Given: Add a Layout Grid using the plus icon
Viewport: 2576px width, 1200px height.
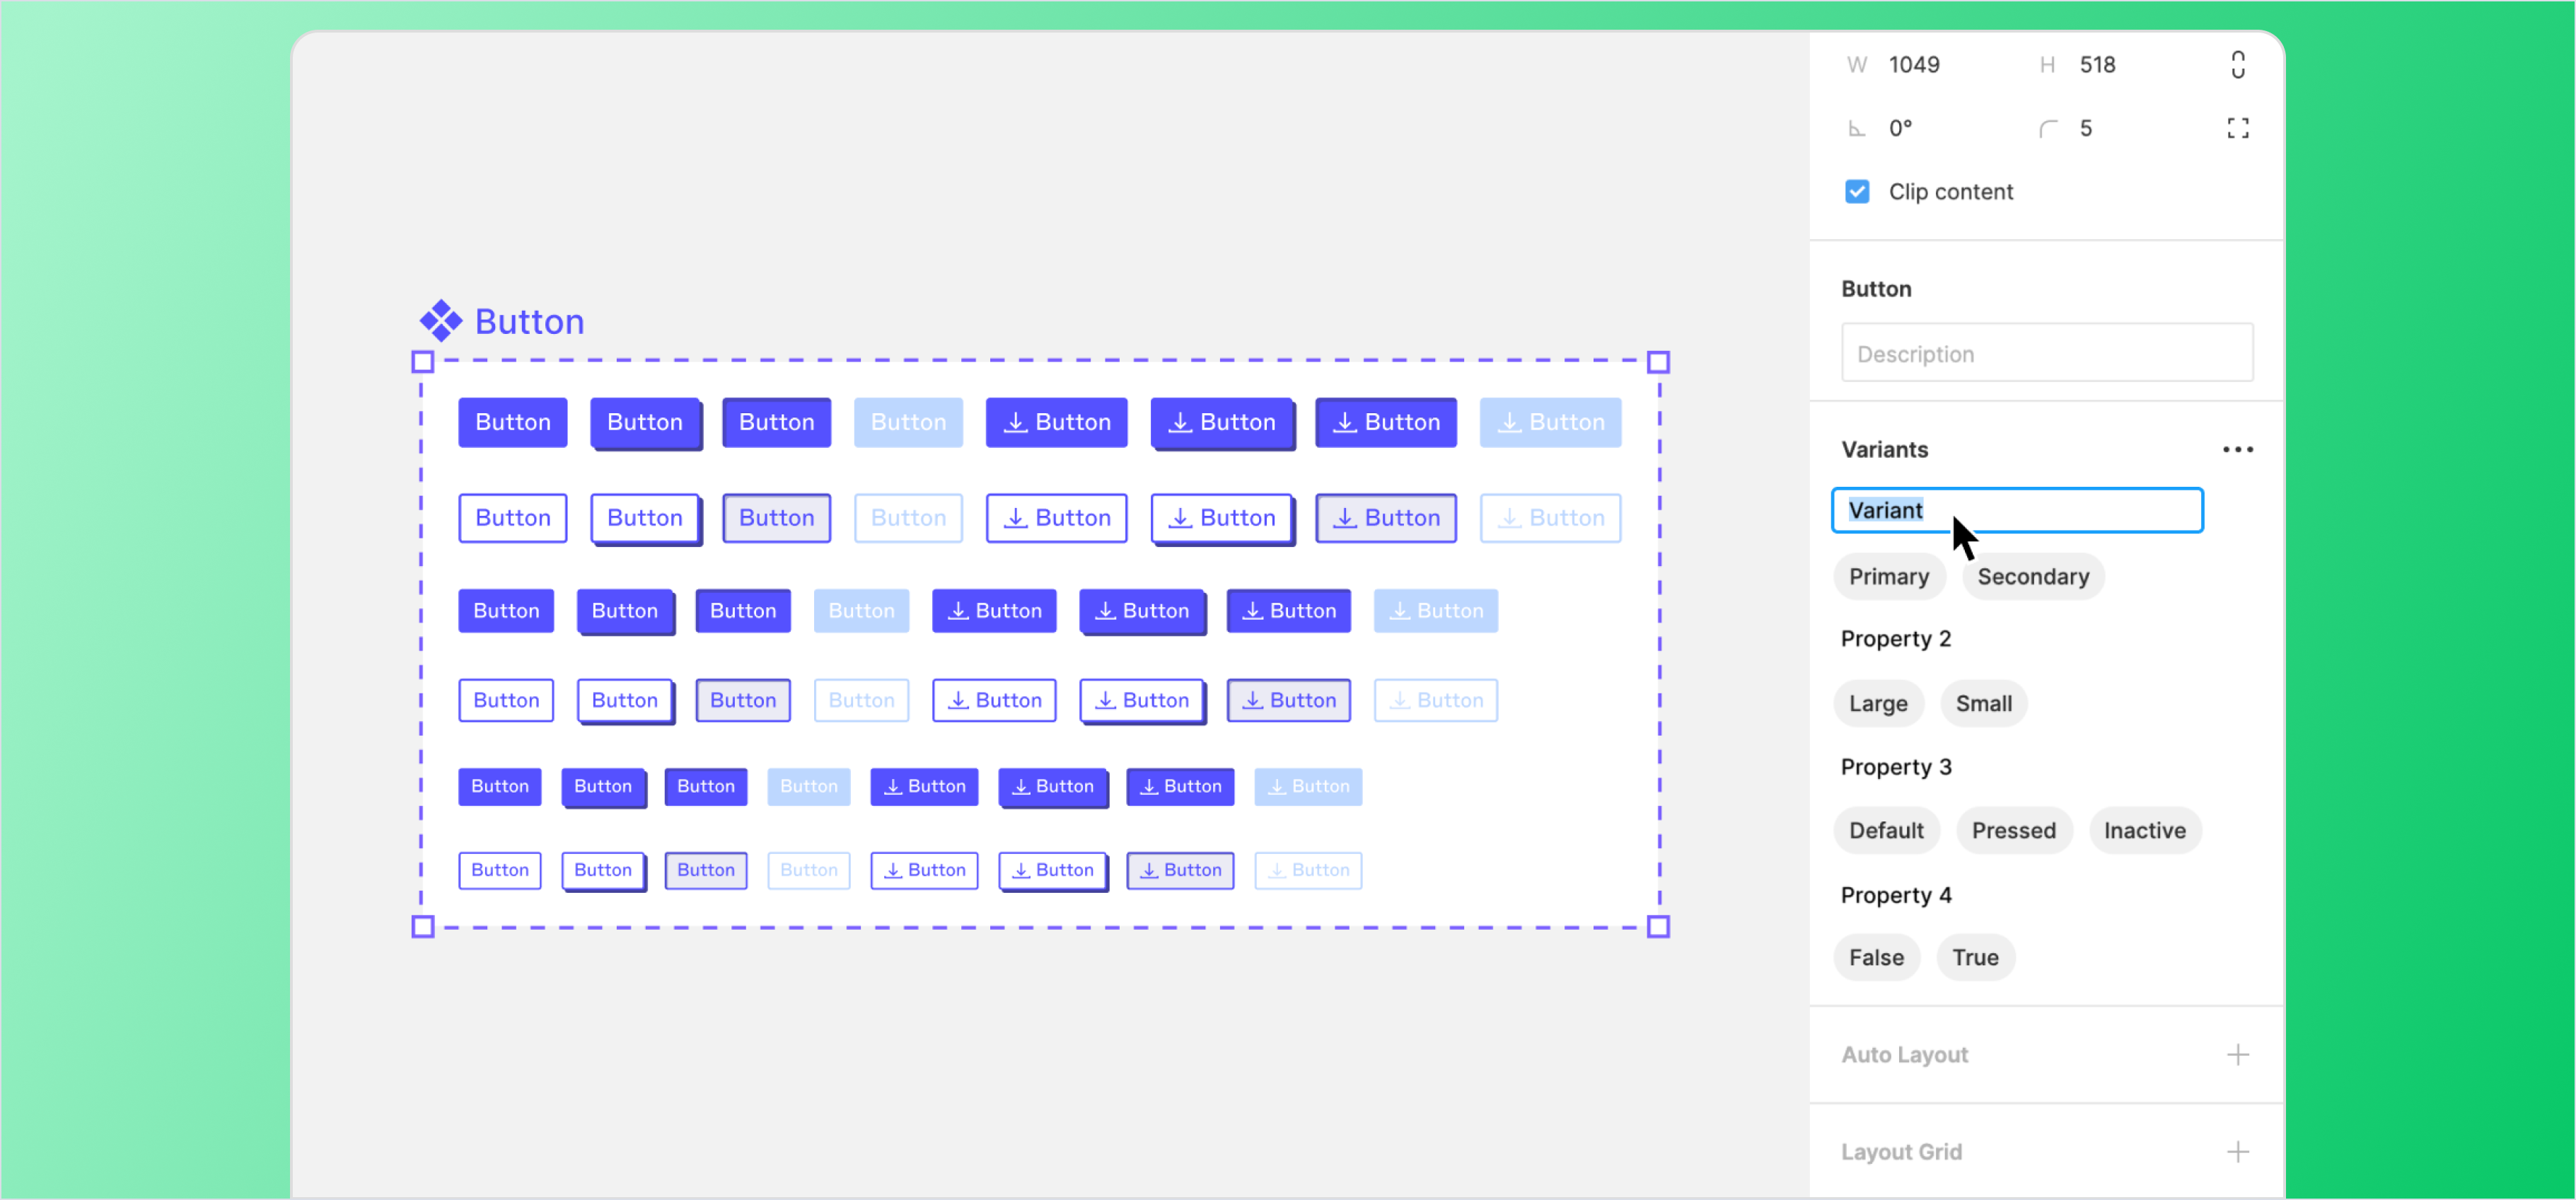Looking at the screenshot, I should tap(2239, 1151).
